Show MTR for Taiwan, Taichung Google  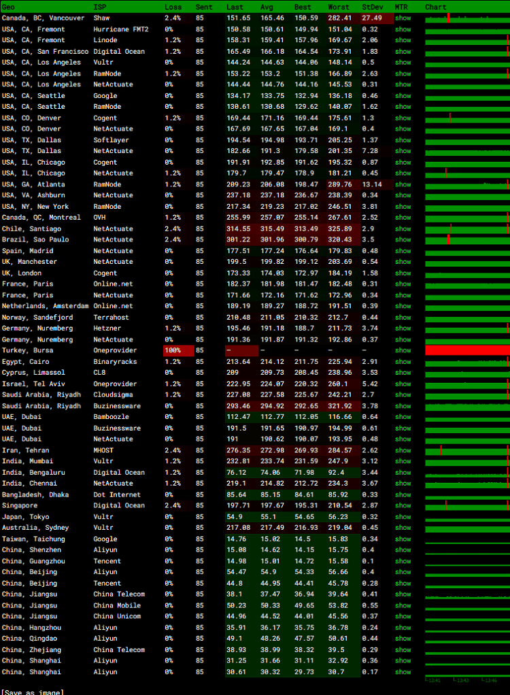coord(403,539)
